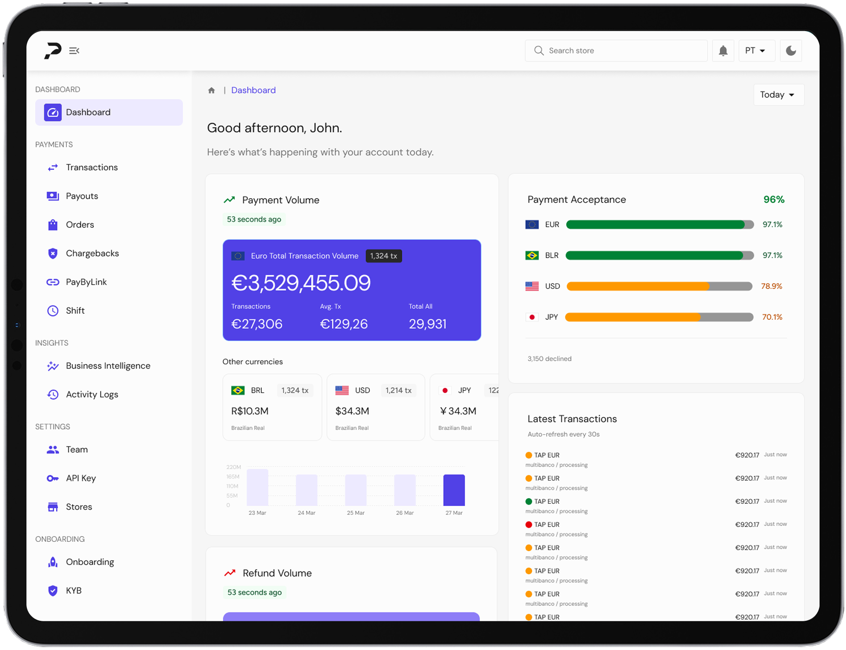Screen dimensions: 846x650
Task: Click the API Key icon
Action: pos(52,478)
